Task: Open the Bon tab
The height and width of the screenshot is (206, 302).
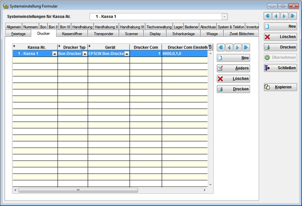Action: [43, 27]
